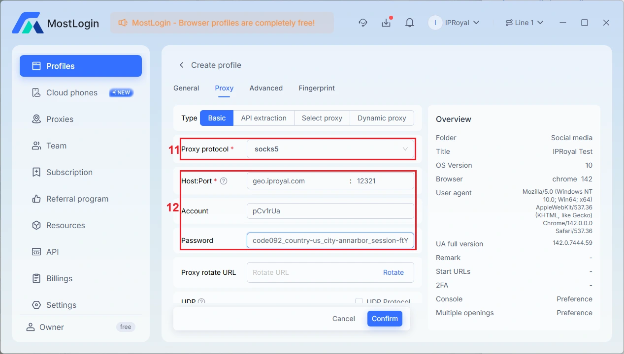Click the Rotate URL input field

click(x=313, y=272)
